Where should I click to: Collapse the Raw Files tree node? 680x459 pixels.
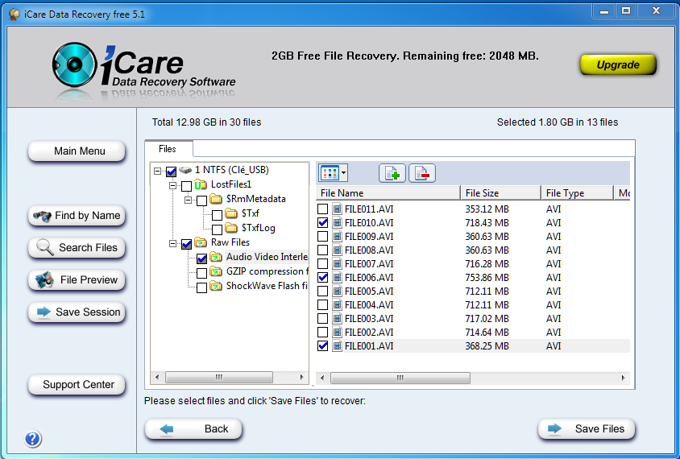pyautogui.click(x=172, y=243)
